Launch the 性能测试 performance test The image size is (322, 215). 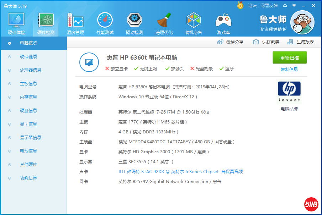(105, 23)
